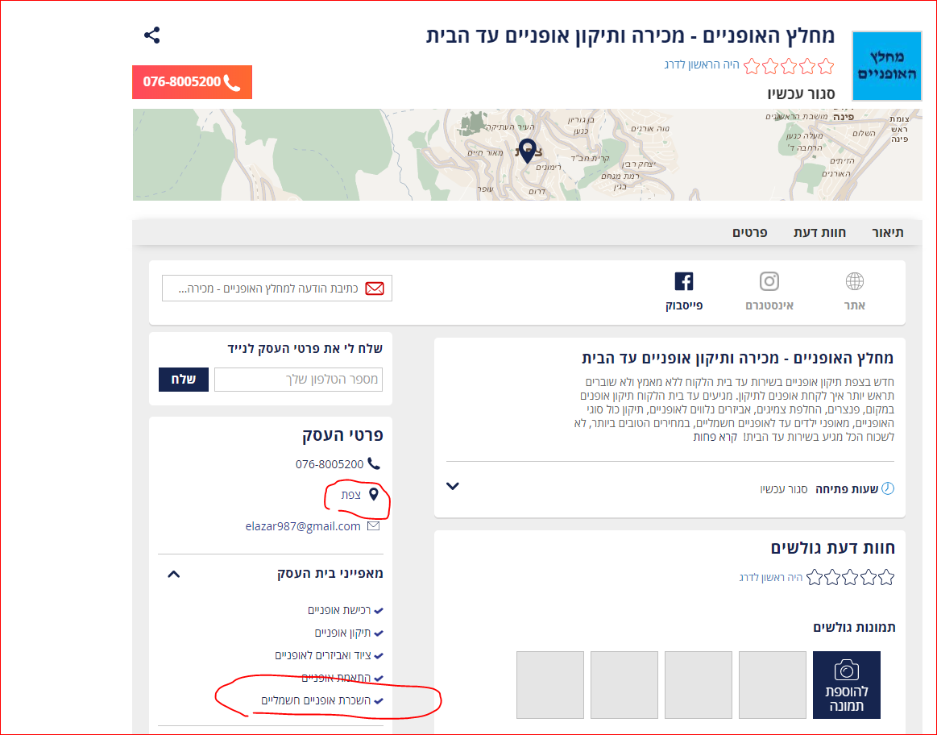Screen dimensions: 937x735
Task: Click the message field כתיבת הודעה
Action: [x=276, y=289]
